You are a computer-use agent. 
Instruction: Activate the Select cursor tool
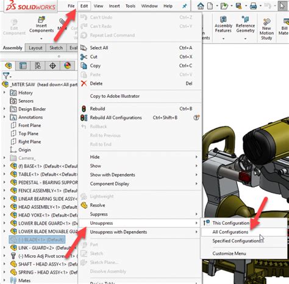tap(282, 6)
